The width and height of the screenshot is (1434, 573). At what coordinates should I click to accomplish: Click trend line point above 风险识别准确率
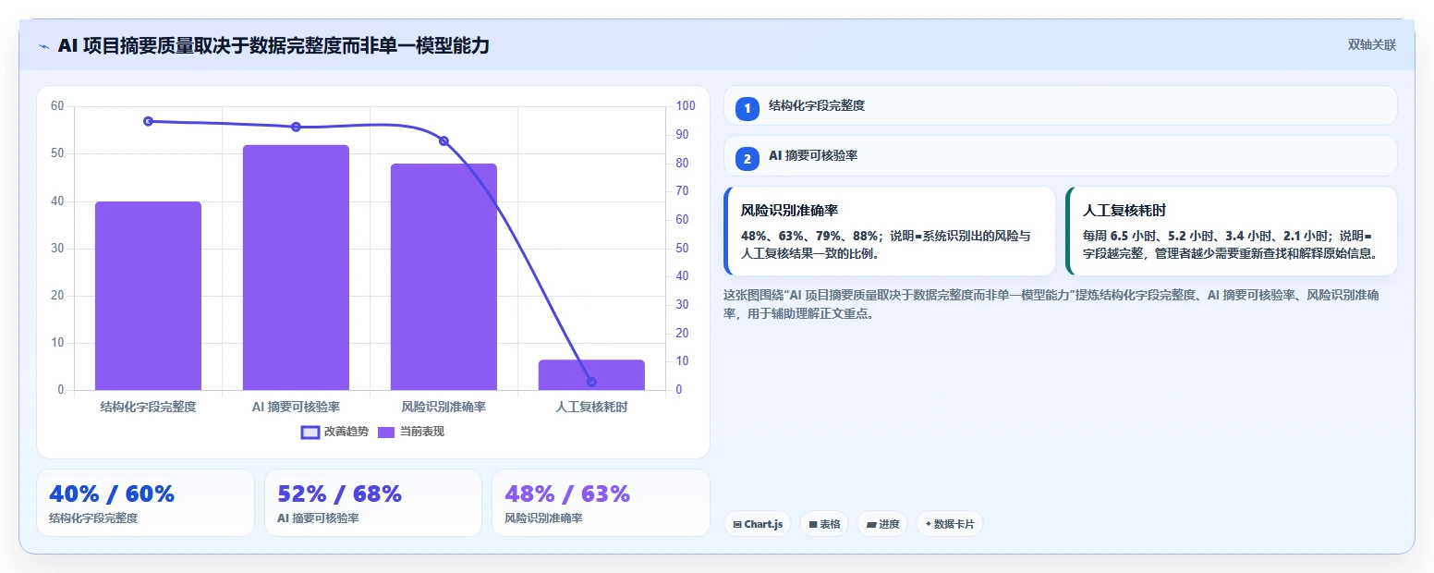pos(444,140)
